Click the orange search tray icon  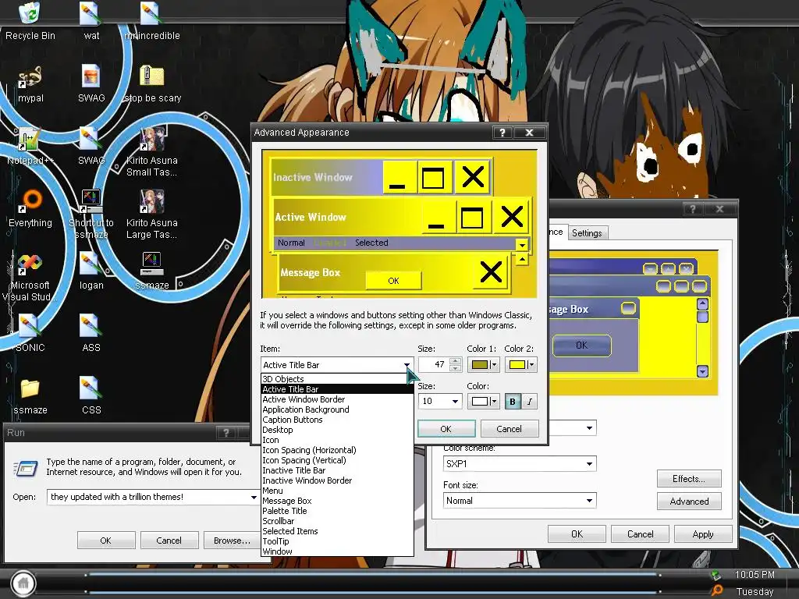[717, 590]
